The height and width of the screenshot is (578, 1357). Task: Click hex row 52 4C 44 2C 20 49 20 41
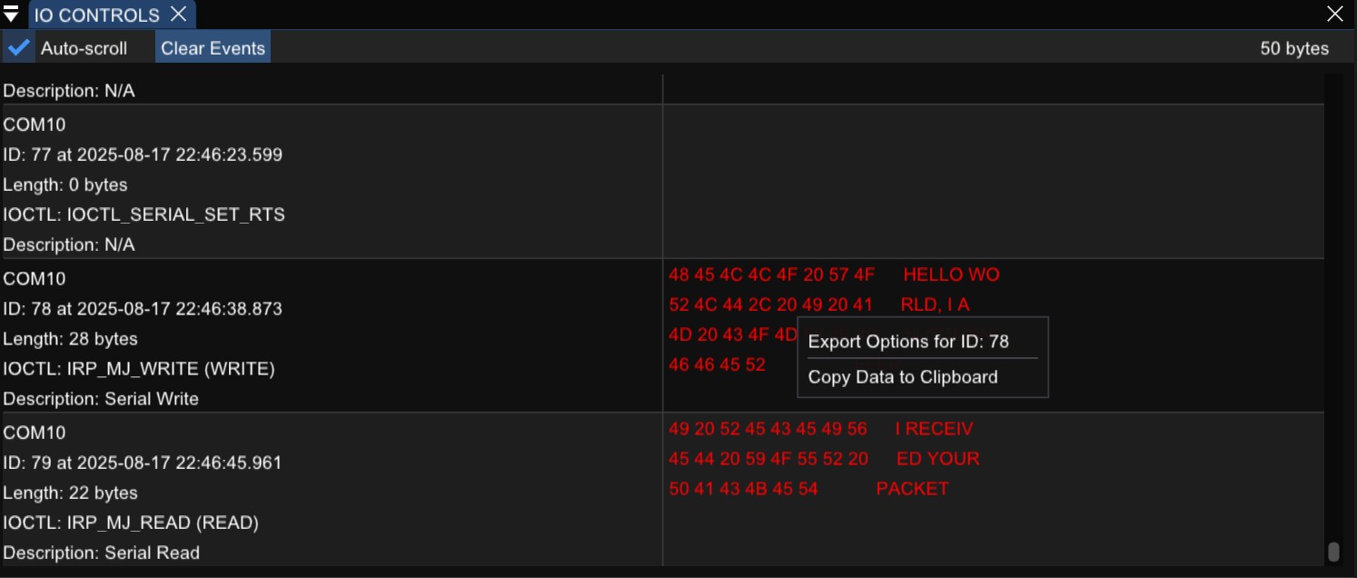point(771,304)
